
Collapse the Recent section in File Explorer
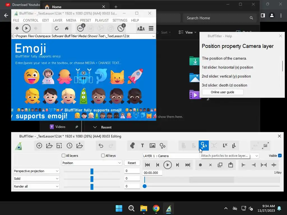[x=95, y=127]
